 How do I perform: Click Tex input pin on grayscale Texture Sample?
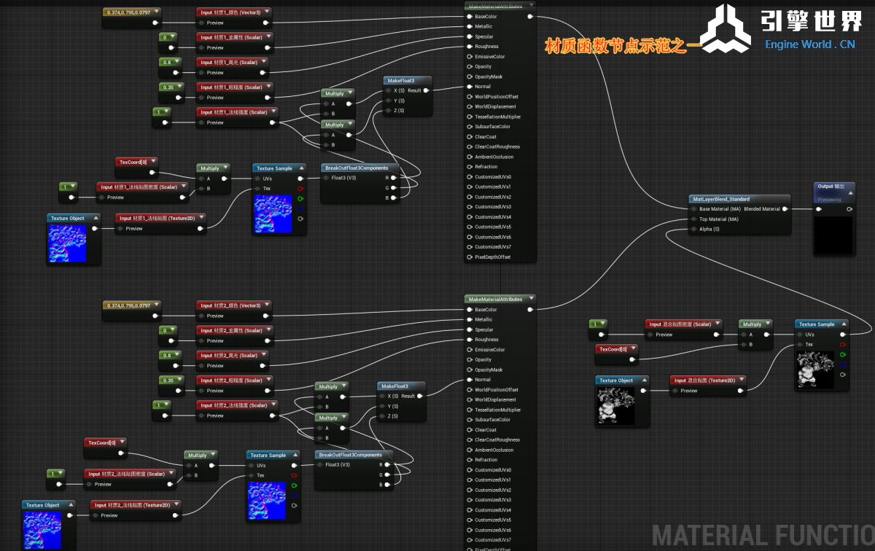(799, 345)
